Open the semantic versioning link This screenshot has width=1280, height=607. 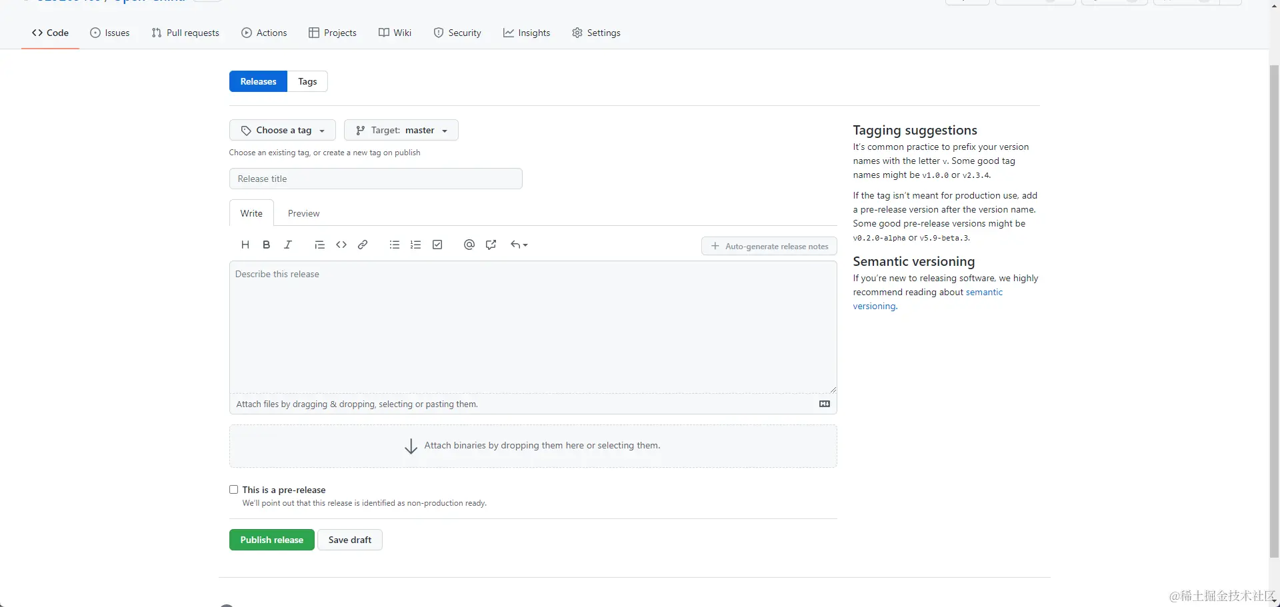pyautogui.click(x=983, y=293)
